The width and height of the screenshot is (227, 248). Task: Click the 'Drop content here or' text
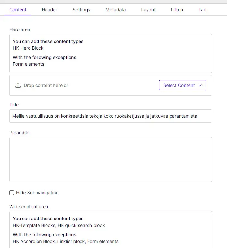point(46,85)
